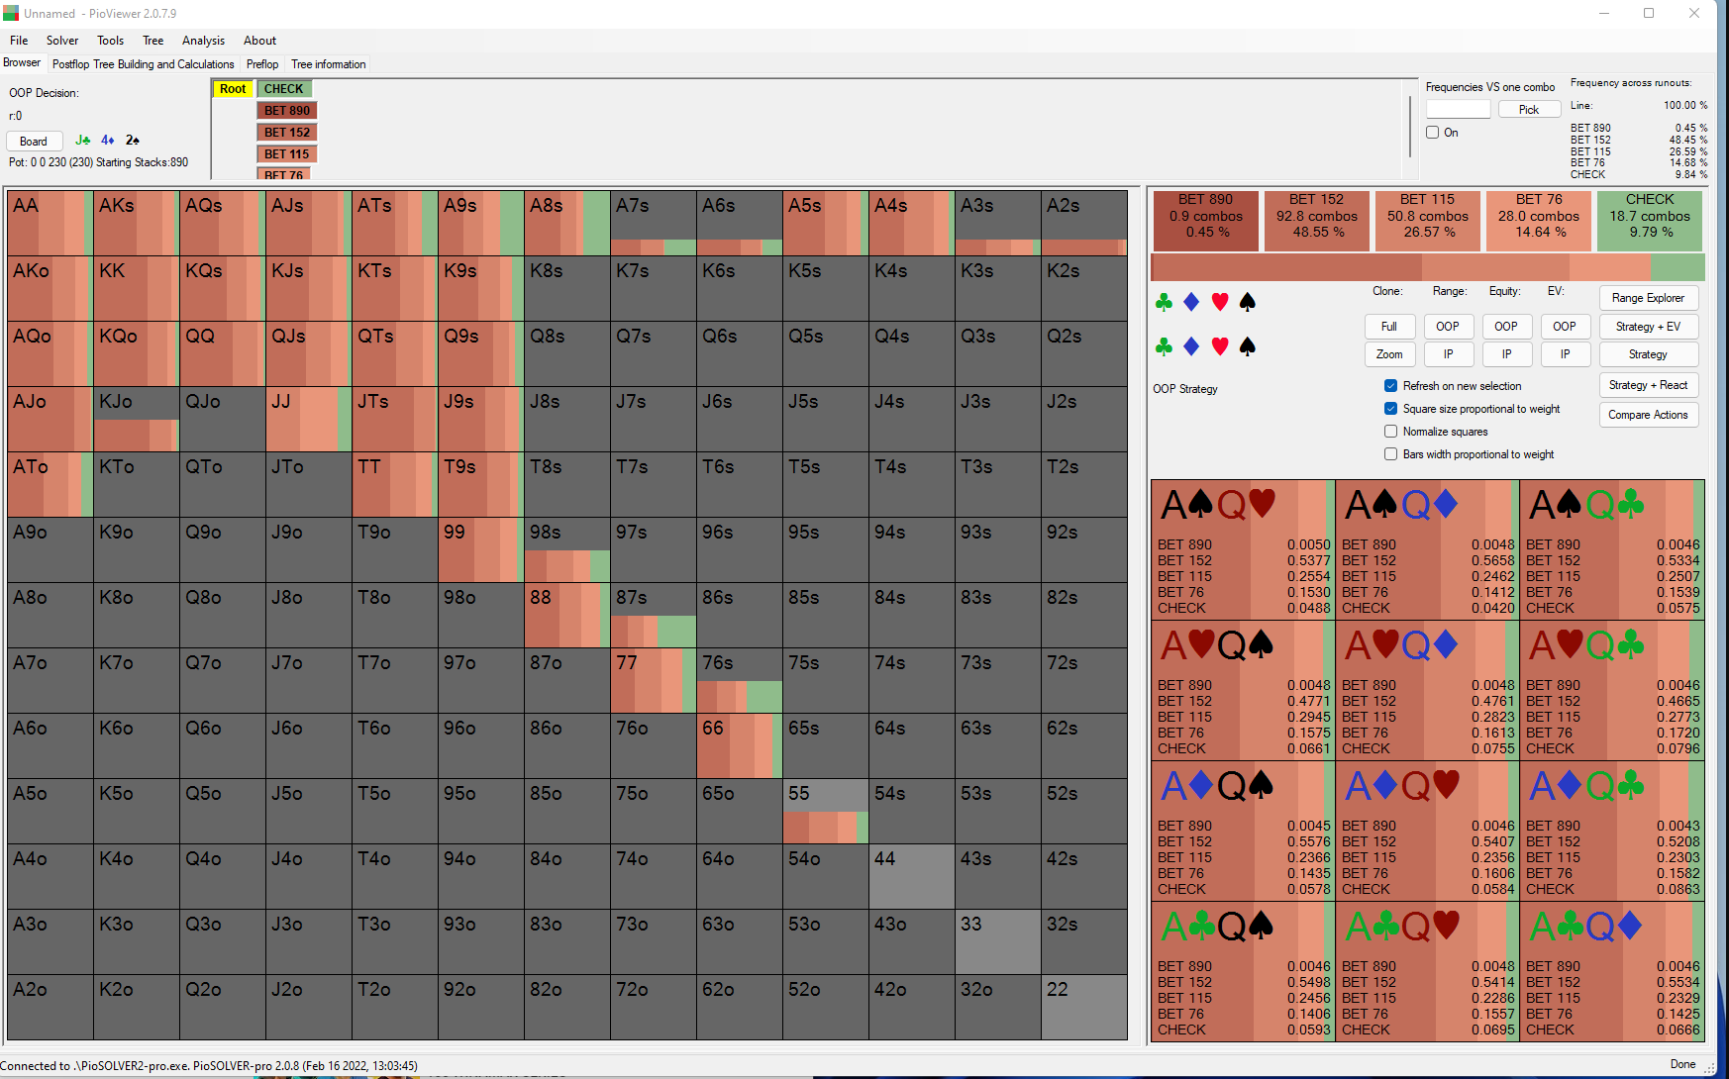Toggle Refresh on new selection

pyautogui.click(x=1390, y=386)
